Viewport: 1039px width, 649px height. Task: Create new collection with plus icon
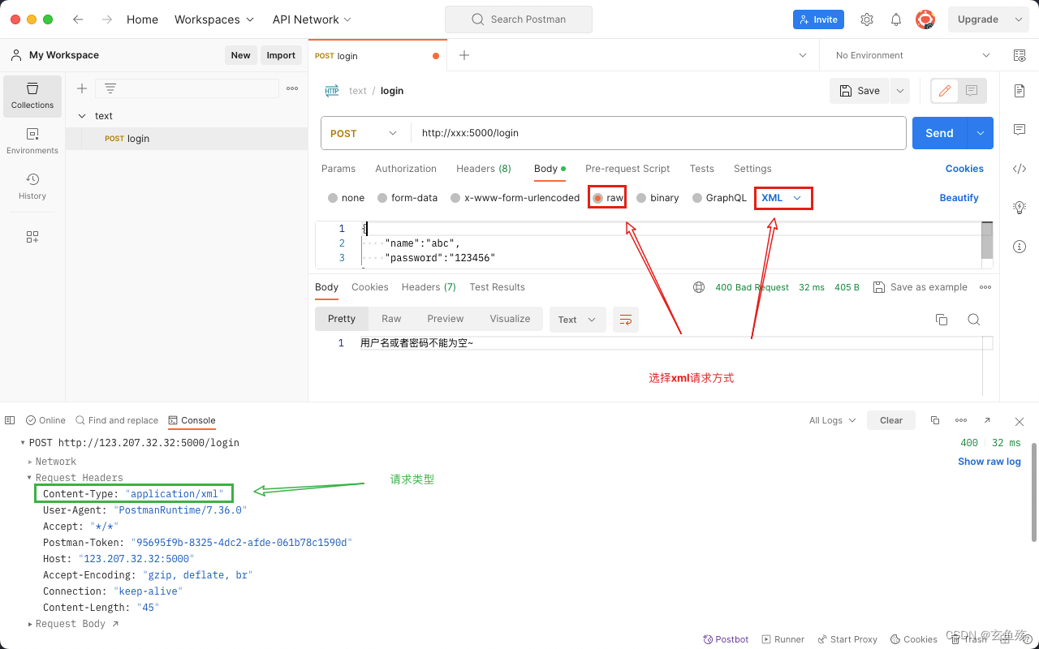(82, 88)
